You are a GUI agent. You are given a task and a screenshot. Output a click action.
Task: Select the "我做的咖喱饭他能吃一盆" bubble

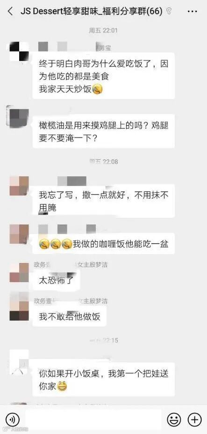pos(104,244)
